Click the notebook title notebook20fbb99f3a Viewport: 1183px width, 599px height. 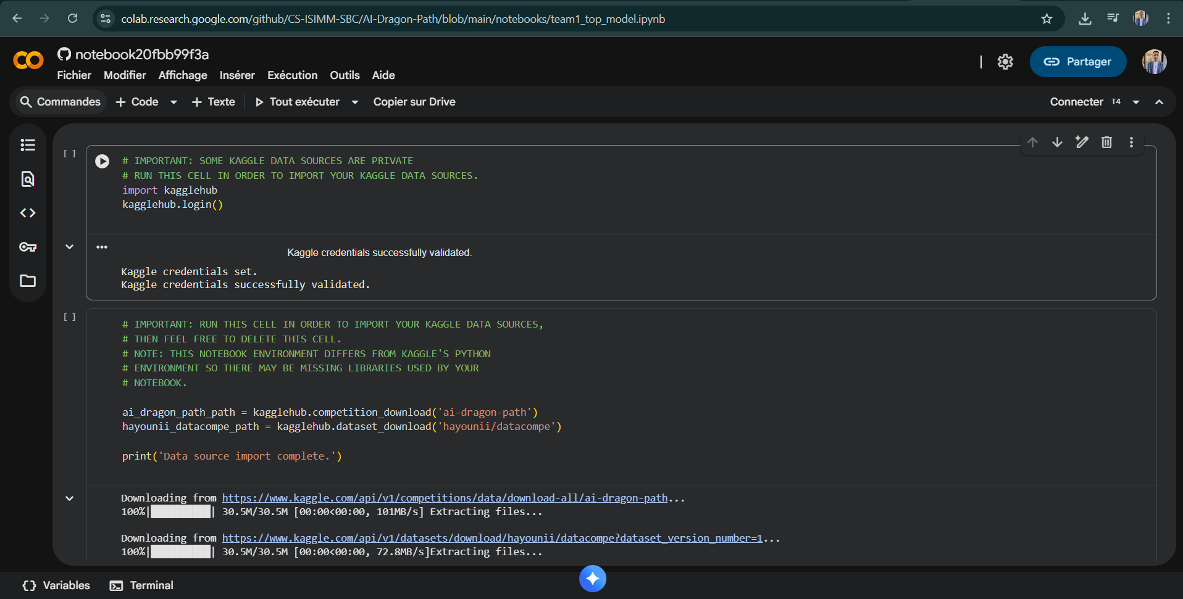(x=142, y=54)
